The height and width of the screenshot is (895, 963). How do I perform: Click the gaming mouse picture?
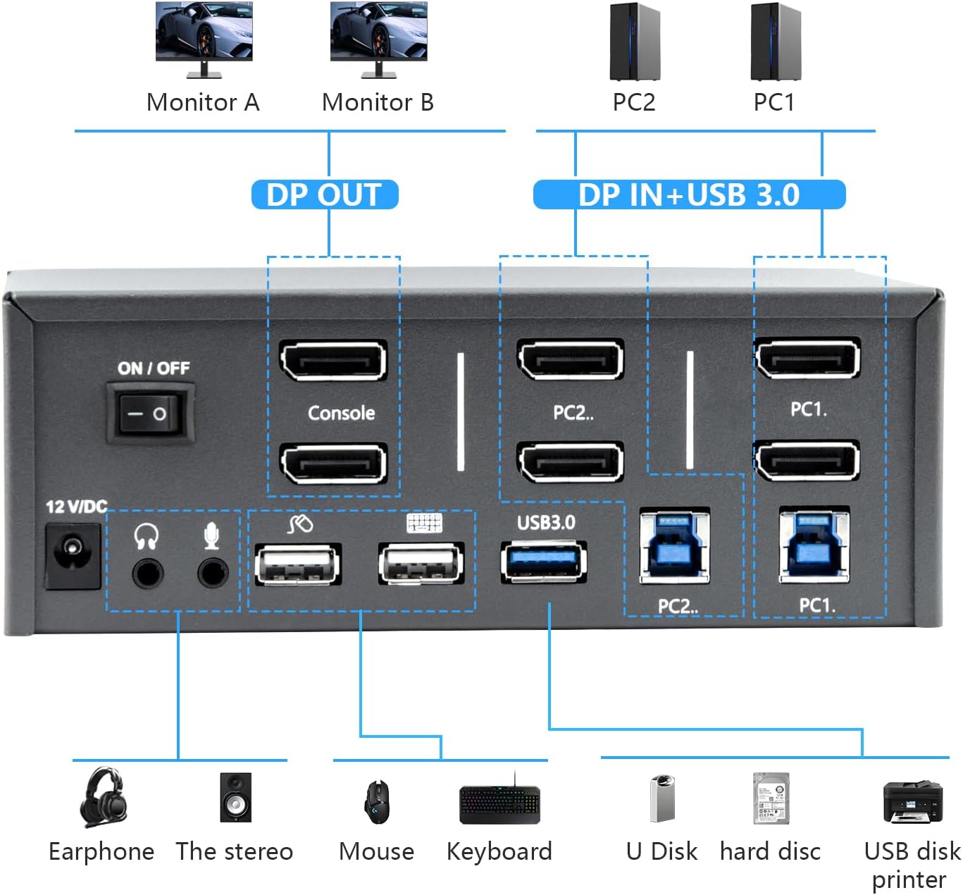[x=377, y=801]
